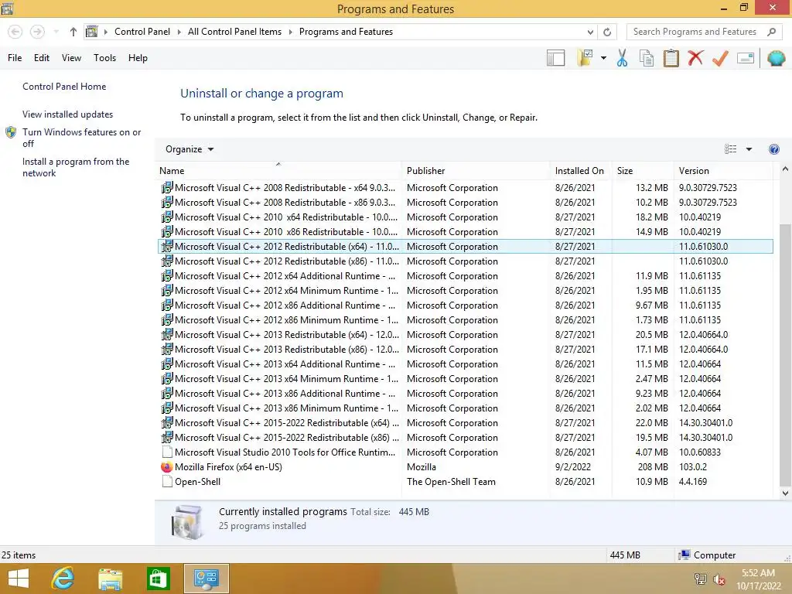Viewport: 792px width, 594px height.
Task: Click the globe icon in toolbar
Action: pos(776,58)
